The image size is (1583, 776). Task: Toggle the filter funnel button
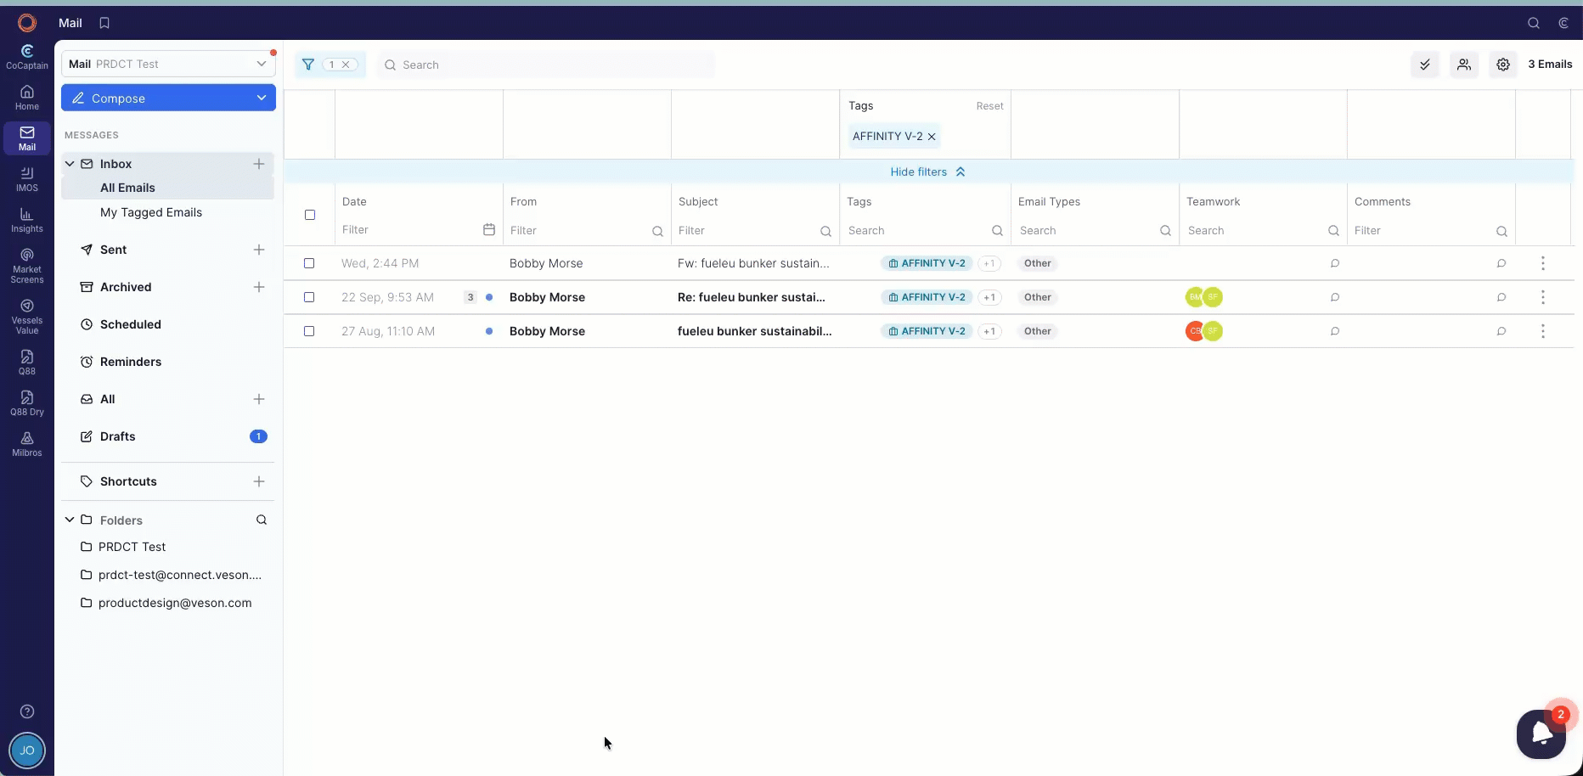coord(308,65)
